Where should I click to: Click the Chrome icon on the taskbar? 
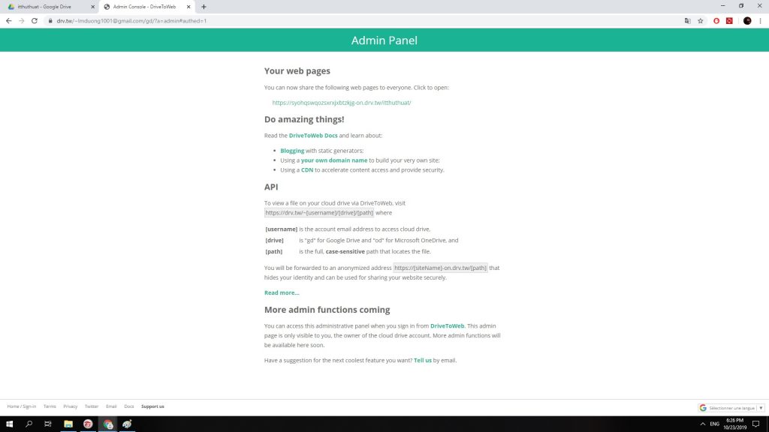(108, 424)
